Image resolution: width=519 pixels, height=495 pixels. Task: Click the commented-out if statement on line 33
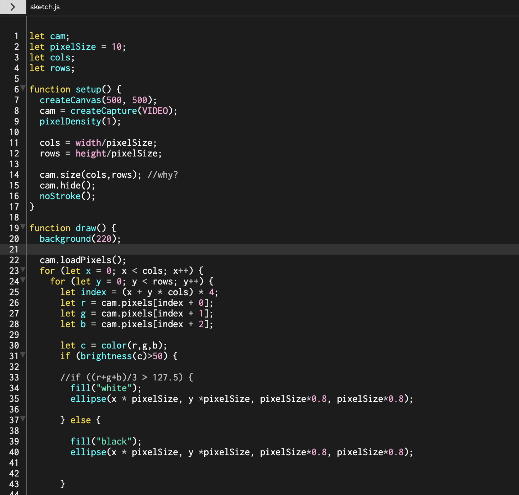click(x=126, y=378)
